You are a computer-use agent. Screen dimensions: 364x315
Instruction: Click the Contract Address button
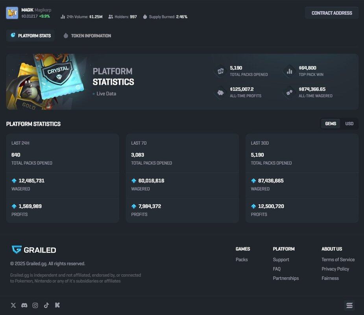point(332,13)
